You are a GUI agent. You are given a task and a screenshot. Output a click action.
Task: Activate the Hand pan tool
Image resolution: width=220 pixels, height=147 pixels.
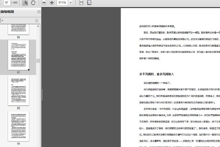pyautogui.click(x=33, y=3)
